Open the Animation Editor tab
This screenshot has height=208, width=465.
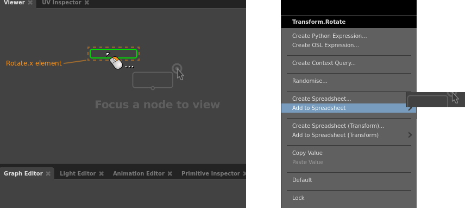coord(139,174)
